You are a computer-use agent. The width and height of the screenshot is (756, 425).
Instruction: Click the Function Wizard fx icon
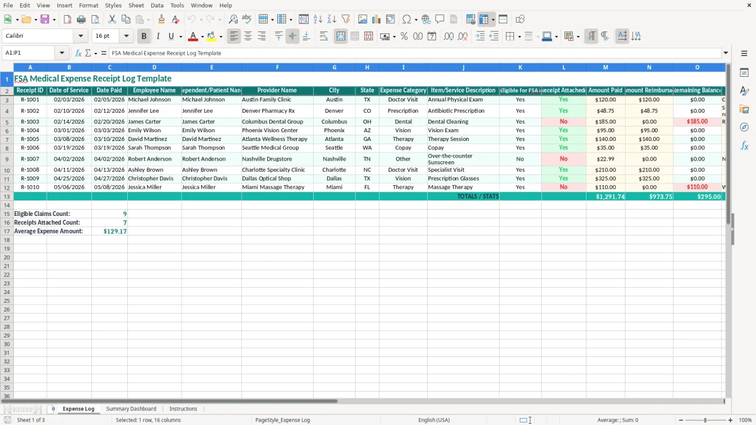coord(78,53)
